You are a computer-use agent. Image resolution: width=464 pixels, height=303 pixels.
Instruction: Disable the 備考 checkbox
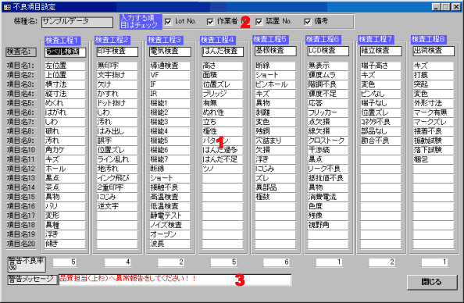click(x=308, y=22)
